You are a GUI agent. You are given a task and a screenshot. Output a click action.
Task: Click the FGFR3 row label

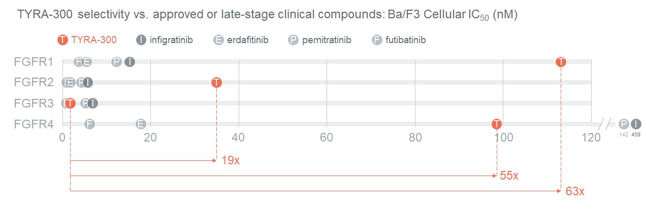point(34,103)
